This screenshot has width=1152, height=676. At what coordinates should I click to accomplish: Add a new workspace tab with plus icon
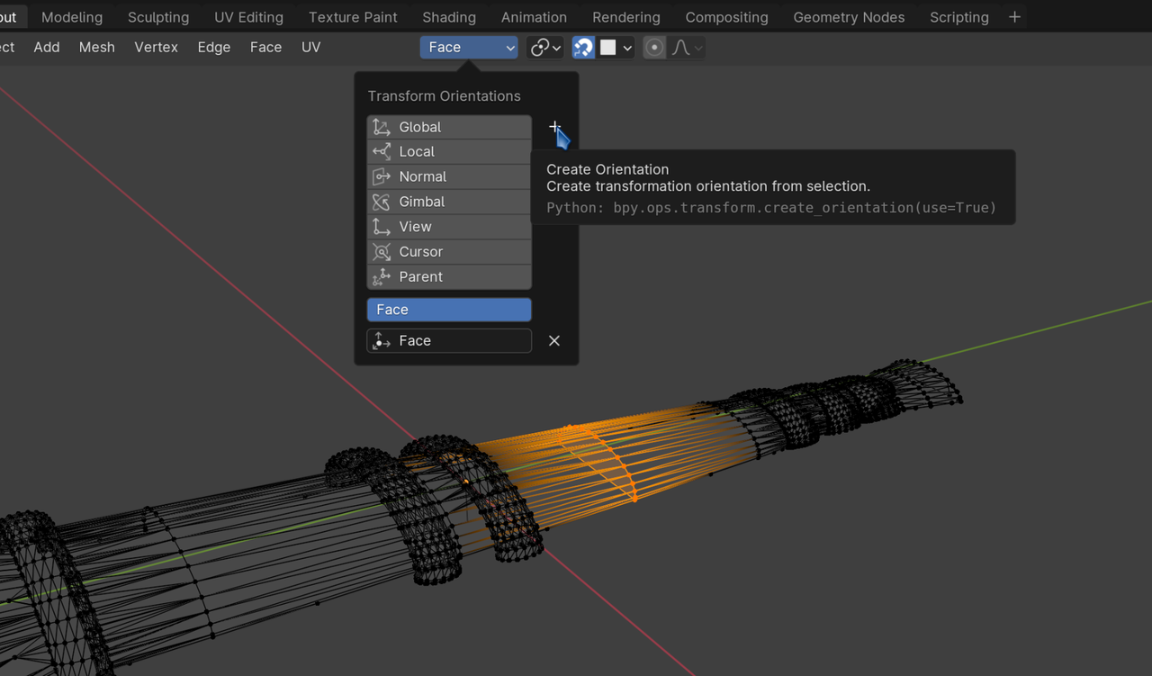coord(1014,17)
